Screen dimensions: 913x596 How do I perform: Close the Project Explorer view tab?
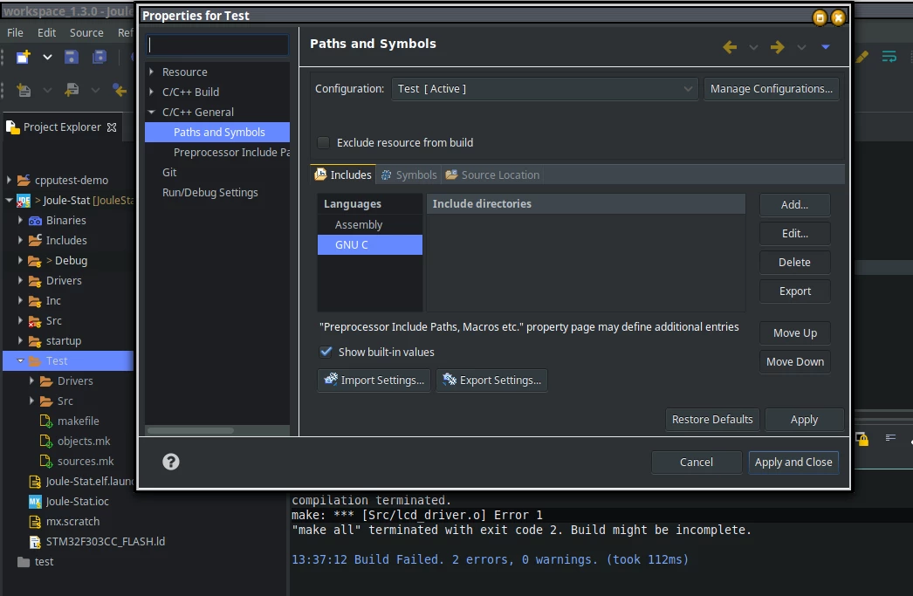pos(112,127)
